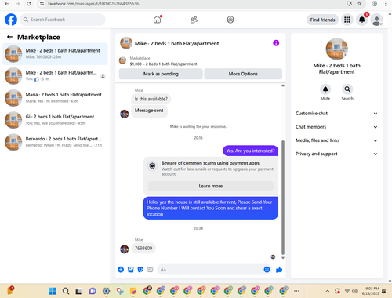This screenshot has width=392, height=298.
Task: Send a thumbs-up like
Action: pyautogui.click(x=279, y=270)
